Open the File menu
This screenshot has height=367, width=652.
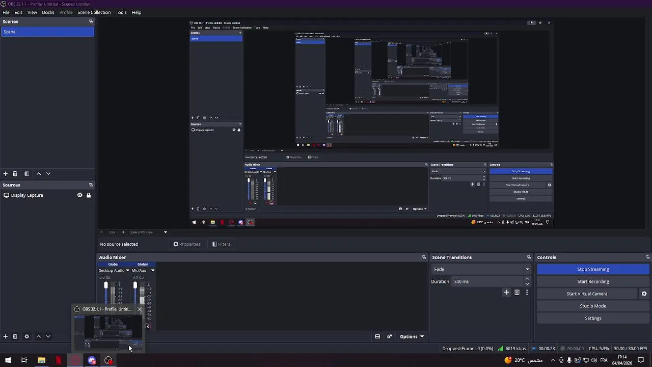coord(6,12)
